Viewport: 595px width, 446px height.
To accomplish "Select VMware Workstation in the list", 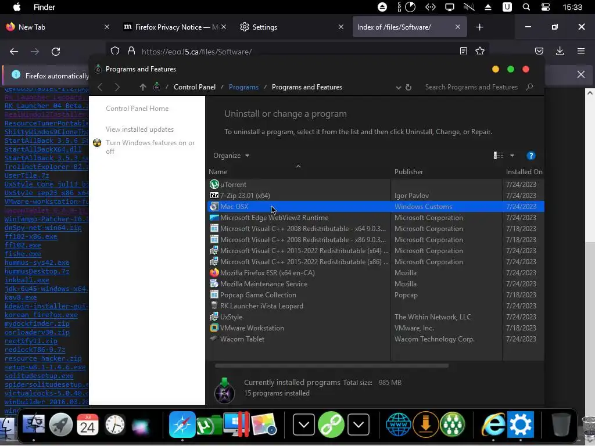I will (x=376, y=328).
